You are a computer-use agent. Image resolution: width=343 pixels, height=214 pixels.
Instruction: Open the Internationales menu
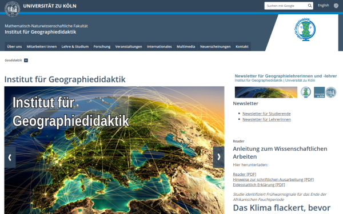tap(159, 47)
